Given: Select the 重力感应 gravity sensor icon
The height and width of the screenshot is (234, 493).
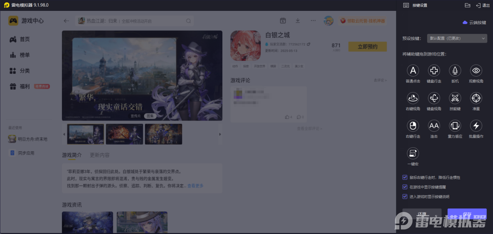Looking at the screenshot, I should click(455, 126).
